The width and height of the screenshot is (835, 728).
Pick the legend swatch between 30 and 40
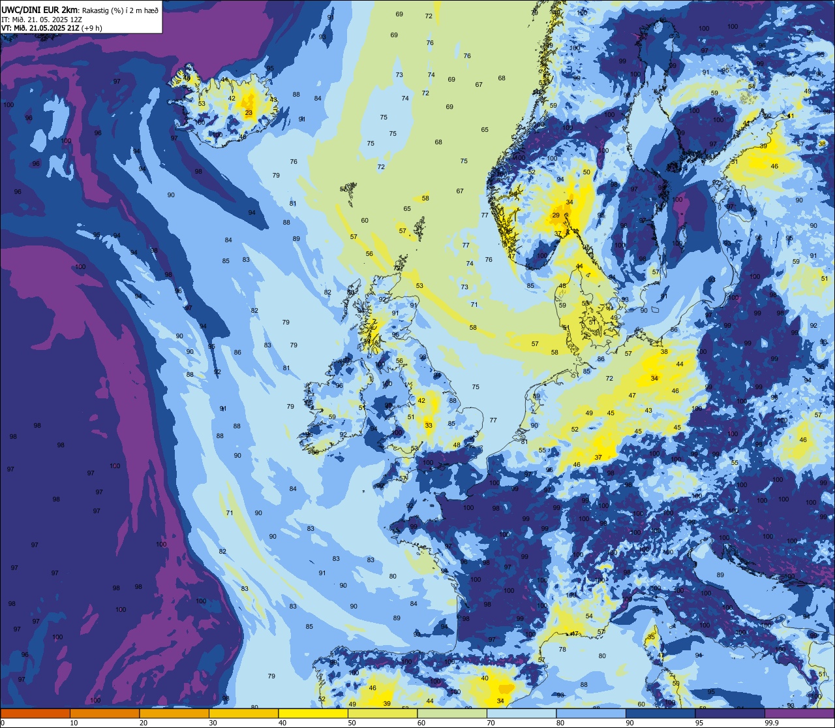click(243, 714)
